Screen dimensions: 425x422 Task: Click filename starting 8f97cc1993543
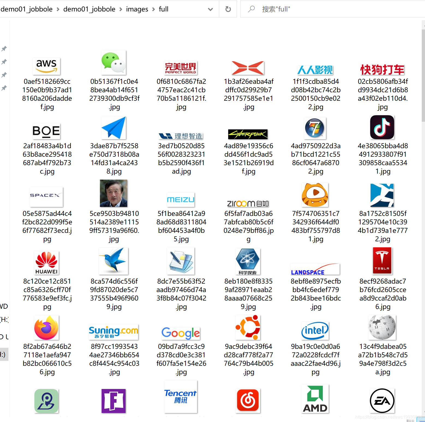114,359
